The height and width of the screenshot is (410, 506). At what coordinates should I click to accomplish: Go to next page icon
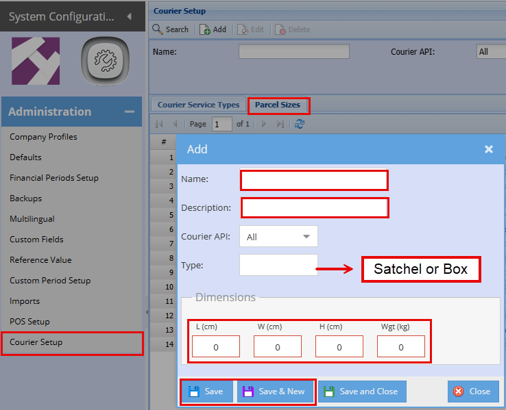(x=264, y=124)
